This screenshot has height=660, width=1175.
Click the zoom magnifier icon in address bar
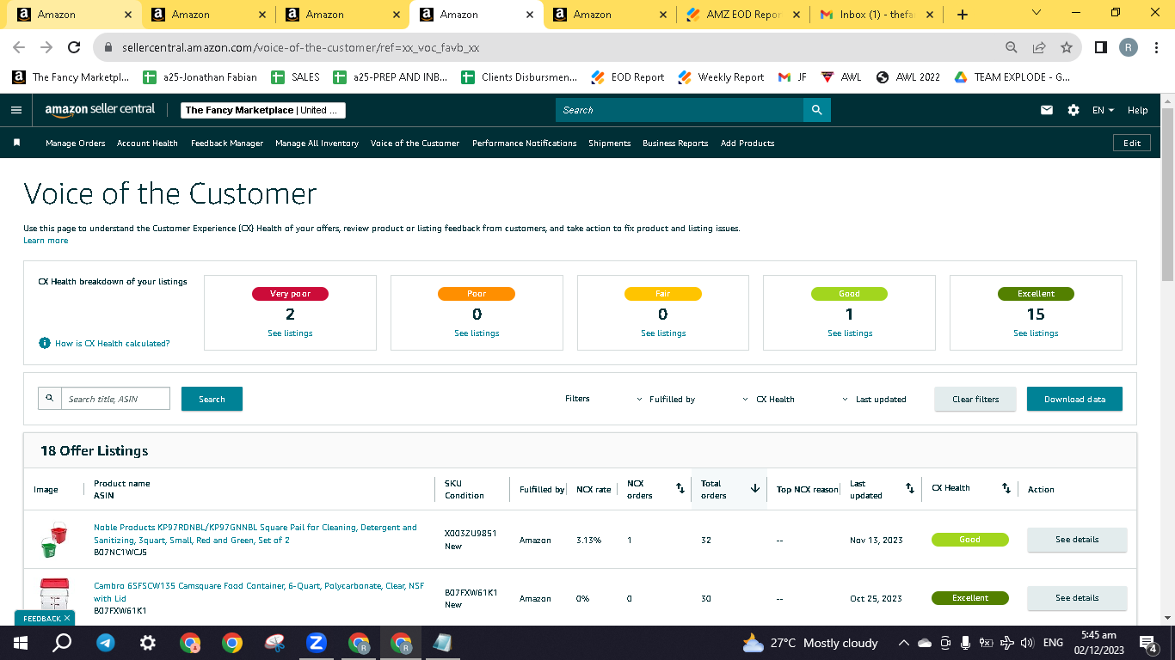(x=1012, y=48)
